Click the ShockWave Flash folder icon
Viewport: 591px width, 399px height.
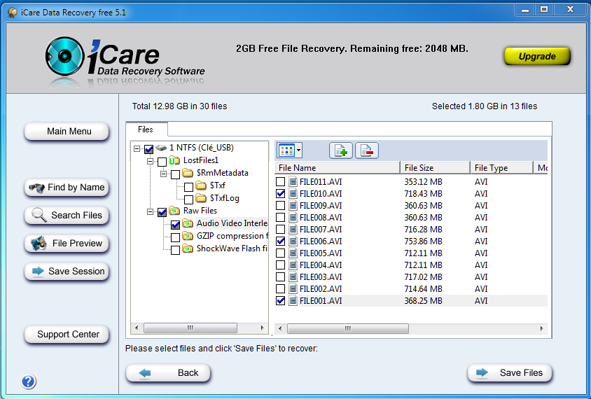[188, 248]
